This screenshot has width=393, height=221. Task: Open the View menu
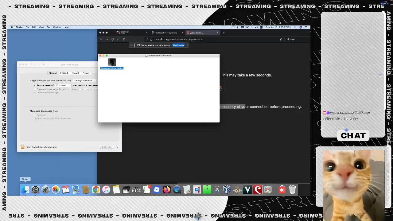click(x=41, y=27)
